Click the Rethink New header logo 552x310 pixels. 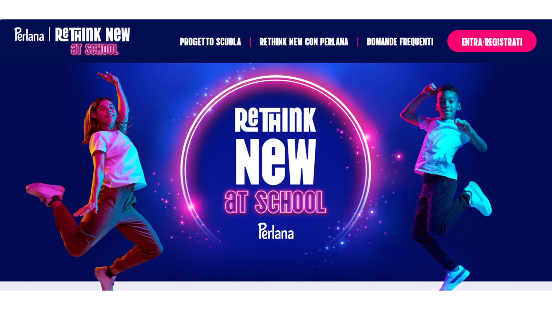coord(93,41)
